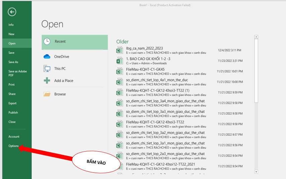This screenshot has height=179, width=286.
Task: Open the Account page
Action: (x=14, y=137)
